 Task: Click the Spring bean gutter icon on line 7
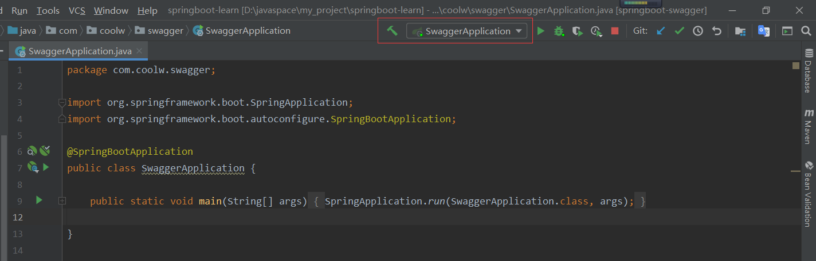click(x=33, y=167)
